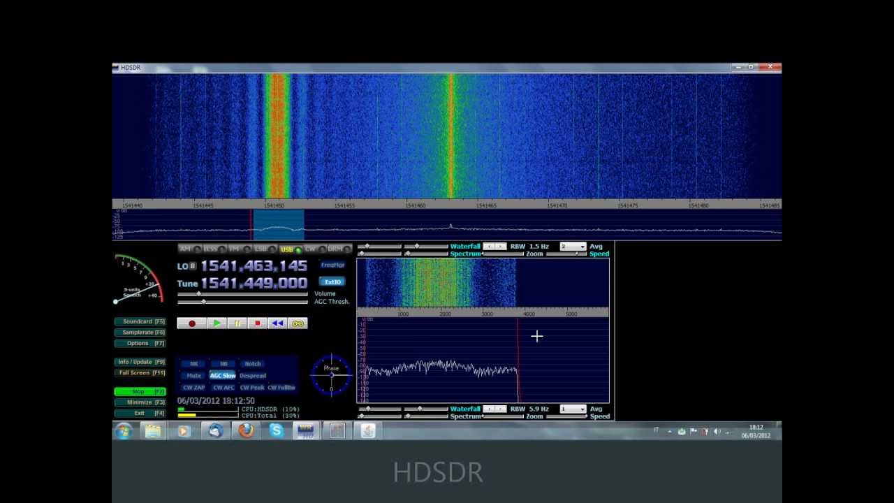Click the CW ZAP button

pos(193,388)
